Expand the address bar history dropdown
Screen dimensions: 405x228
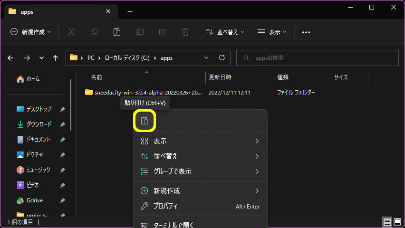click(206, 57)
